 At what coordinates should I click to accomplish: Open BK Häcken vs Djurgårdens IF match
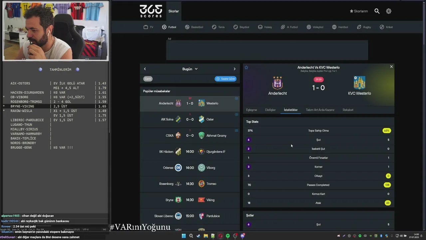tap(190, 152)
